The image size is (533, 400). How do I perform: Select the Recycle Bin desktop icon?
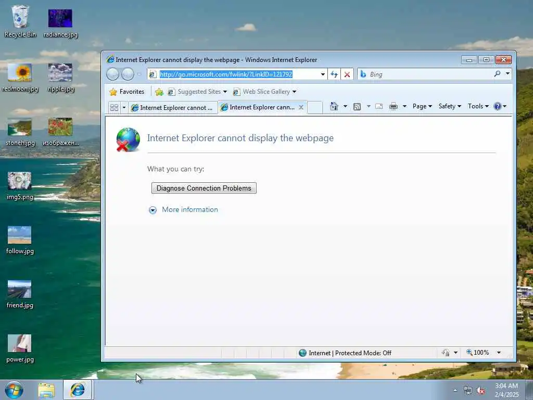20,22
